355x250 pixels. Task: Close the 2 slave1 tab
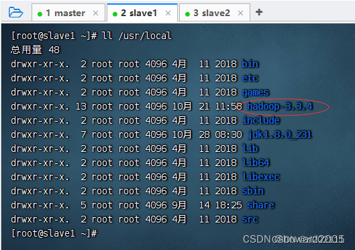point(168,13)
